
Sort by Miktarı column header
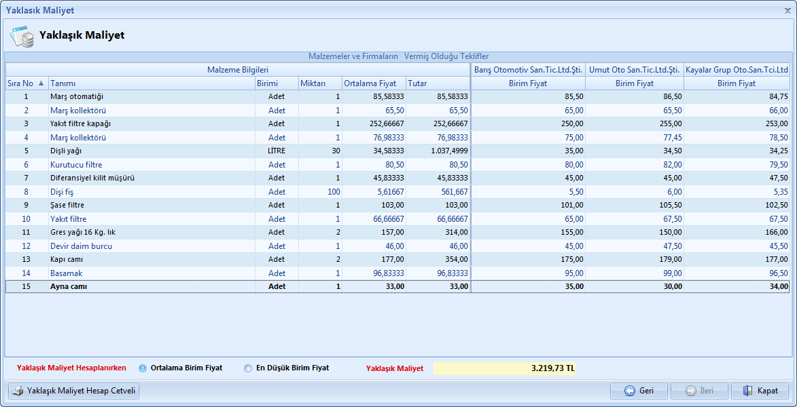[319, 83]
